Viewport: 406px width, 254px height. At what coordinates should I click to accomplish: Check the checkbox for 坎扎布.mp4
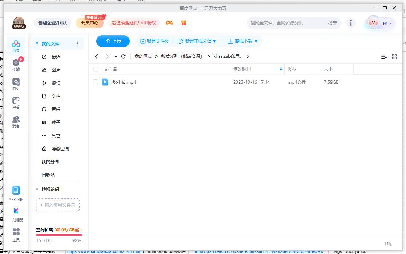click(x=96, y=82)
